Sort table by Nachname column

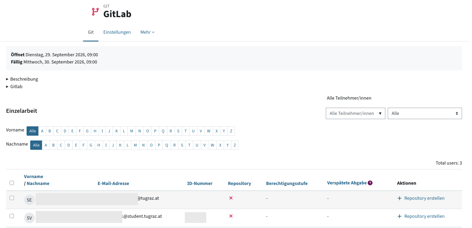tap(38, 183)
